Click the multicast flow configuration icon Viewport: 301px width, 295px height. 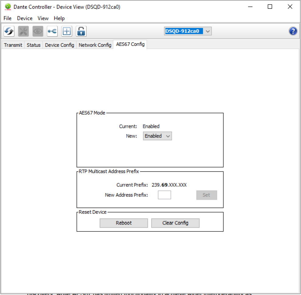coord(52,31)
